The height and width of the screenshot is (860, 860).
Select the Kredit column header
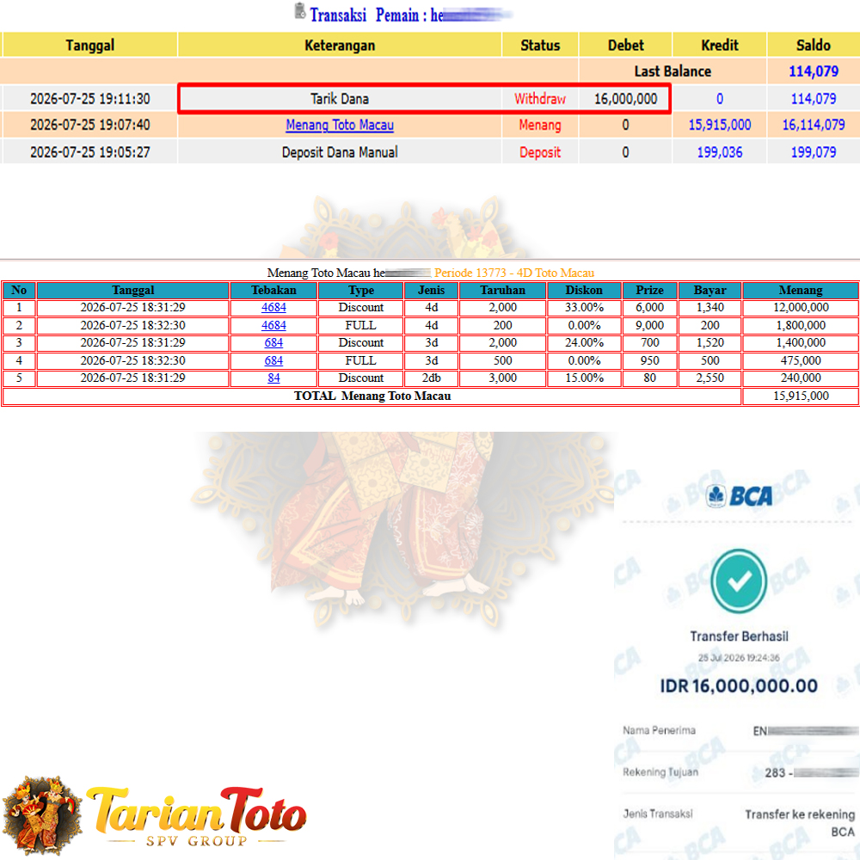tap(720, 45)
